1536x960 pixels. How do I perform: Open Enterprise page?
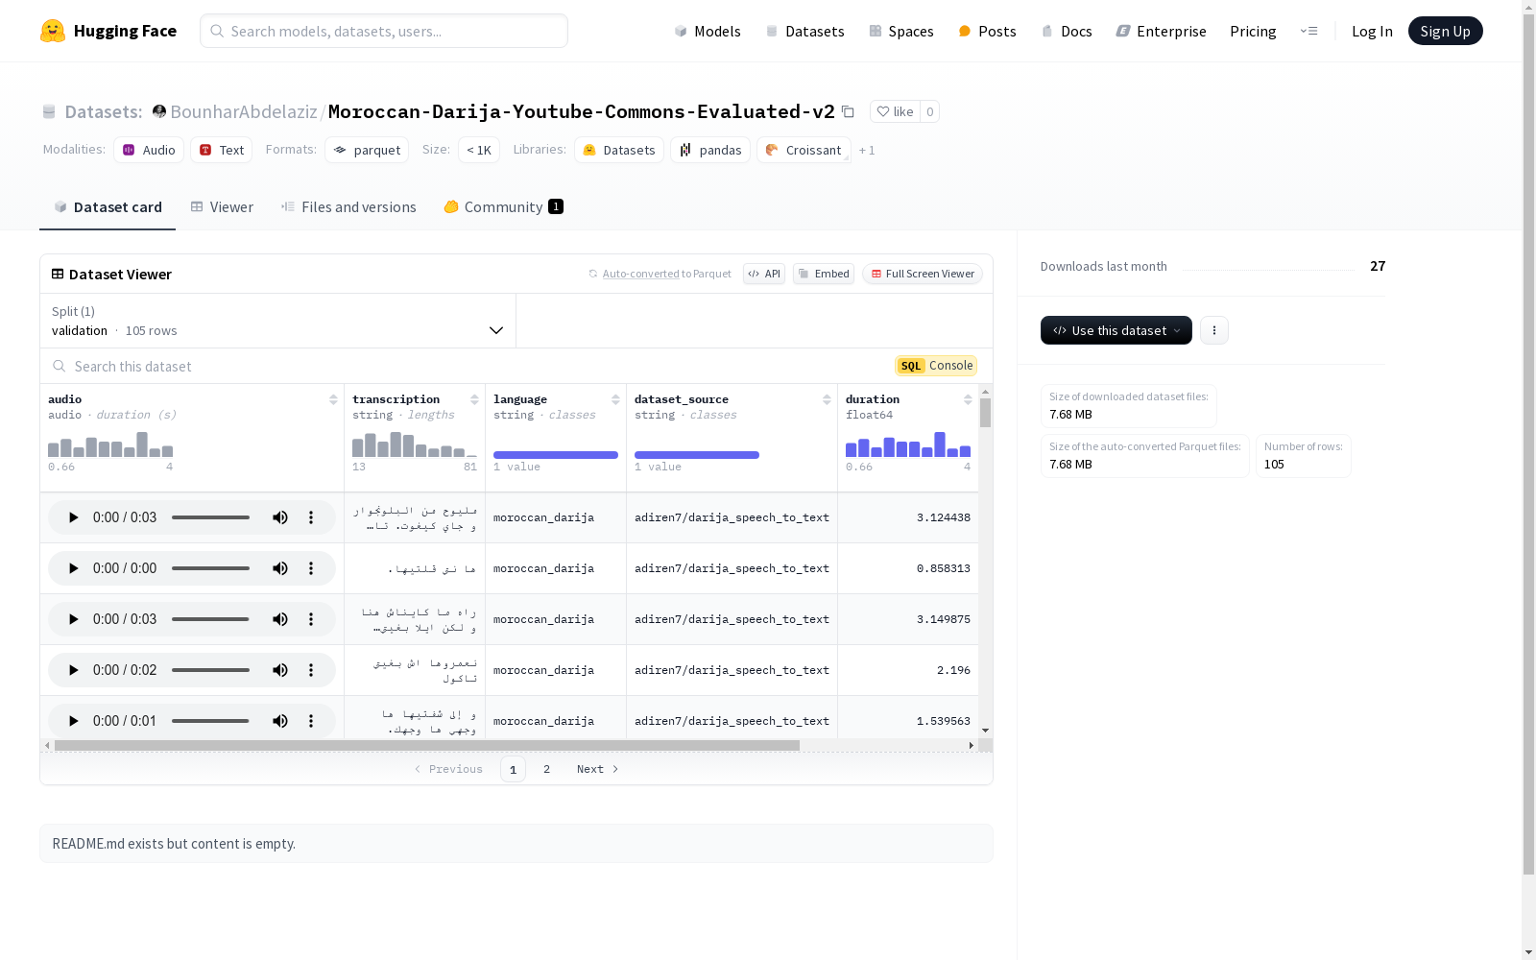pyautogui.click(x=1161, y=31)
